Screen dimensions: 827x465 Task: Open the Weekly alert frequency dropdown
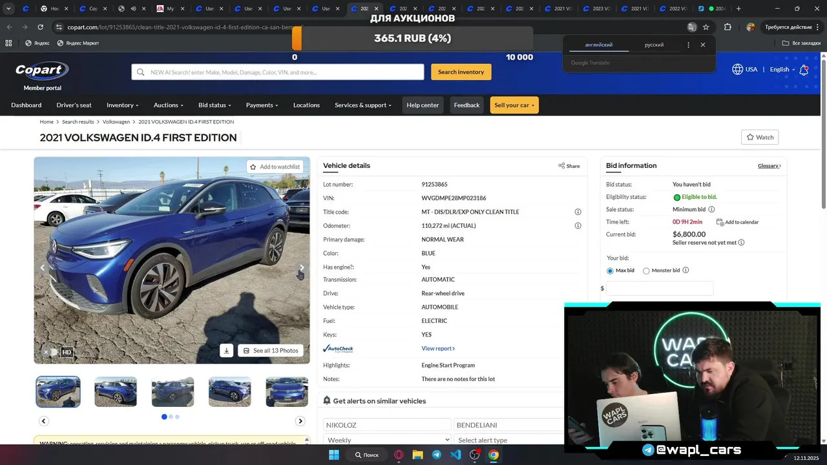[386, 440]
